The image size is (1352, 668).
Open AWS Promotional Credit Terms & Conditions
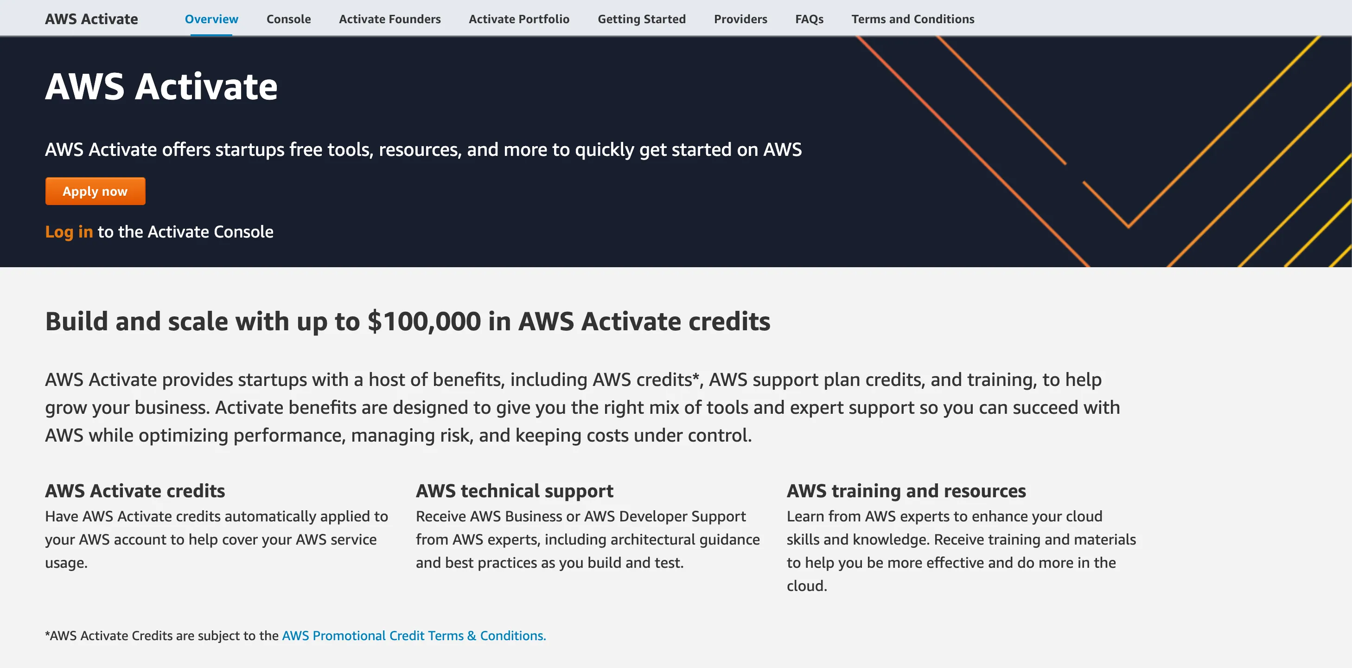pyautogui.click(x=414, y=636)
